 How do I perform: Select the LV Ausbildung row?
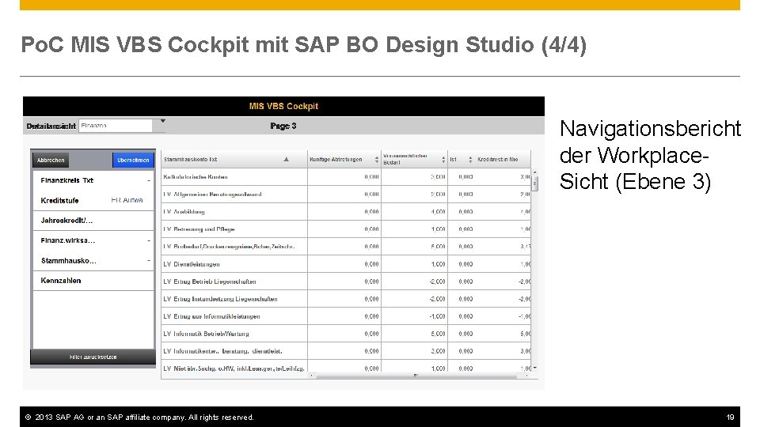tap(346, 212)
